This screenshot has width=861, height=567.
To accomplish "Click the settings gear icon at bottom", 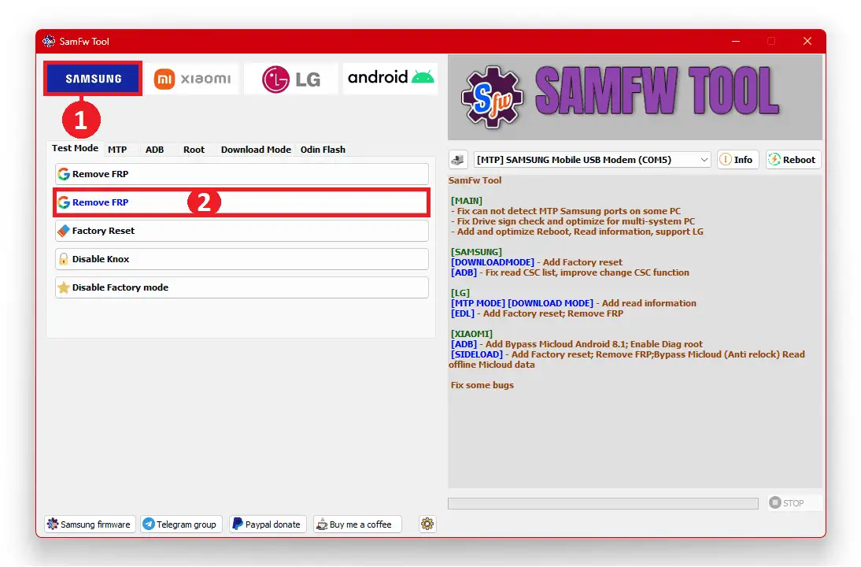I will 427,524.
